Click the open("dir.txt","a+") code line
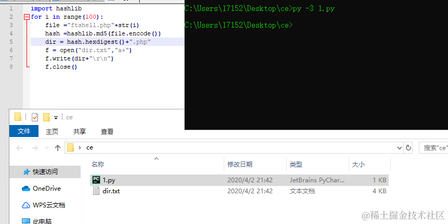Screen dimensions: 448x224 [x=88, y=51]
